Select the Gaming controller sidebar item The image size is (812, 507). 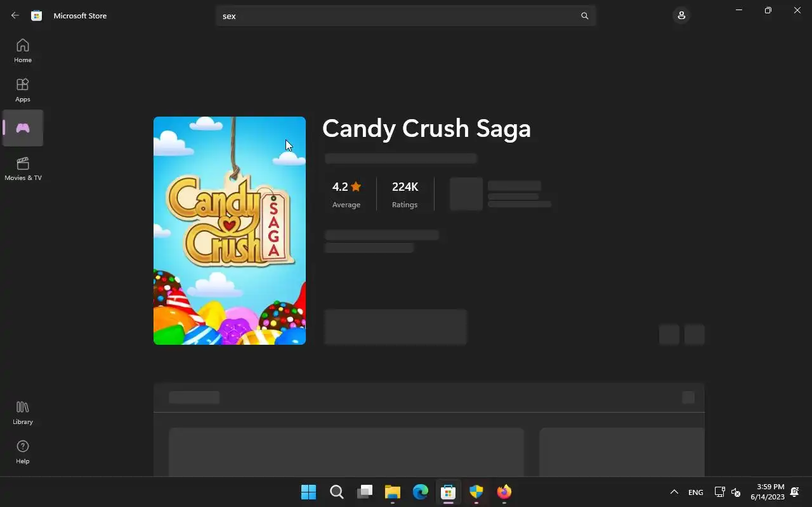pyautogui.click(x=23, y=128)
